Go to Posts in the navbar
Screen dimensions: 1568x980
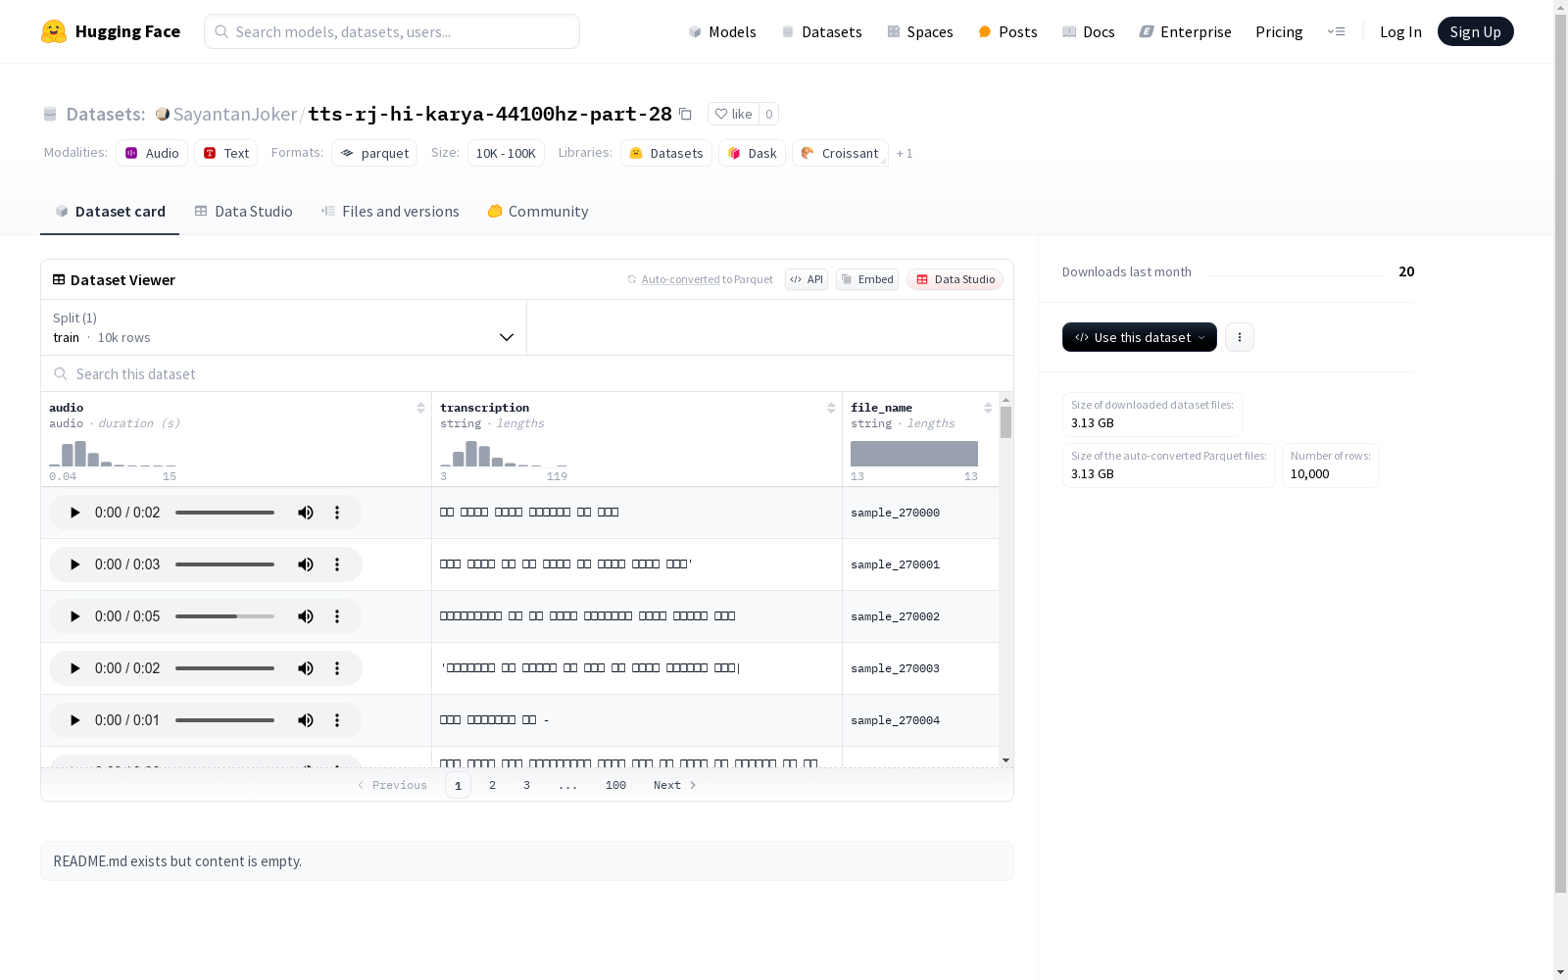point(1008,31)
